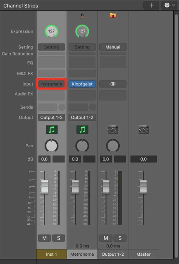Image resolution: width=179 pixels, height=264 pixels.
Task: Click the Metronome Audio FX slot
Action: point(82,95)
